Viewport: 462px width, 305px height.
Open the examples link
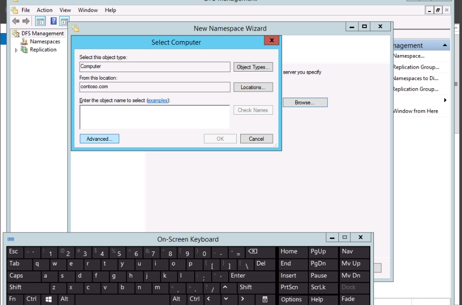pos(157,101)
